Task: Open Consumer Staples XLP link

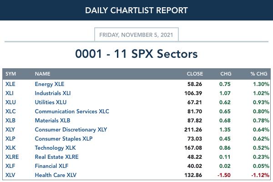Action: coord(64,139)
